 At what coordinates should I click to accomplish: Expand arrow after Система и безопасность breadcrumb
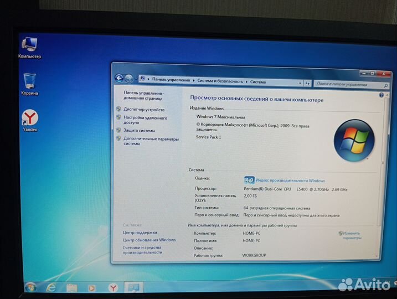click(246, 82)
